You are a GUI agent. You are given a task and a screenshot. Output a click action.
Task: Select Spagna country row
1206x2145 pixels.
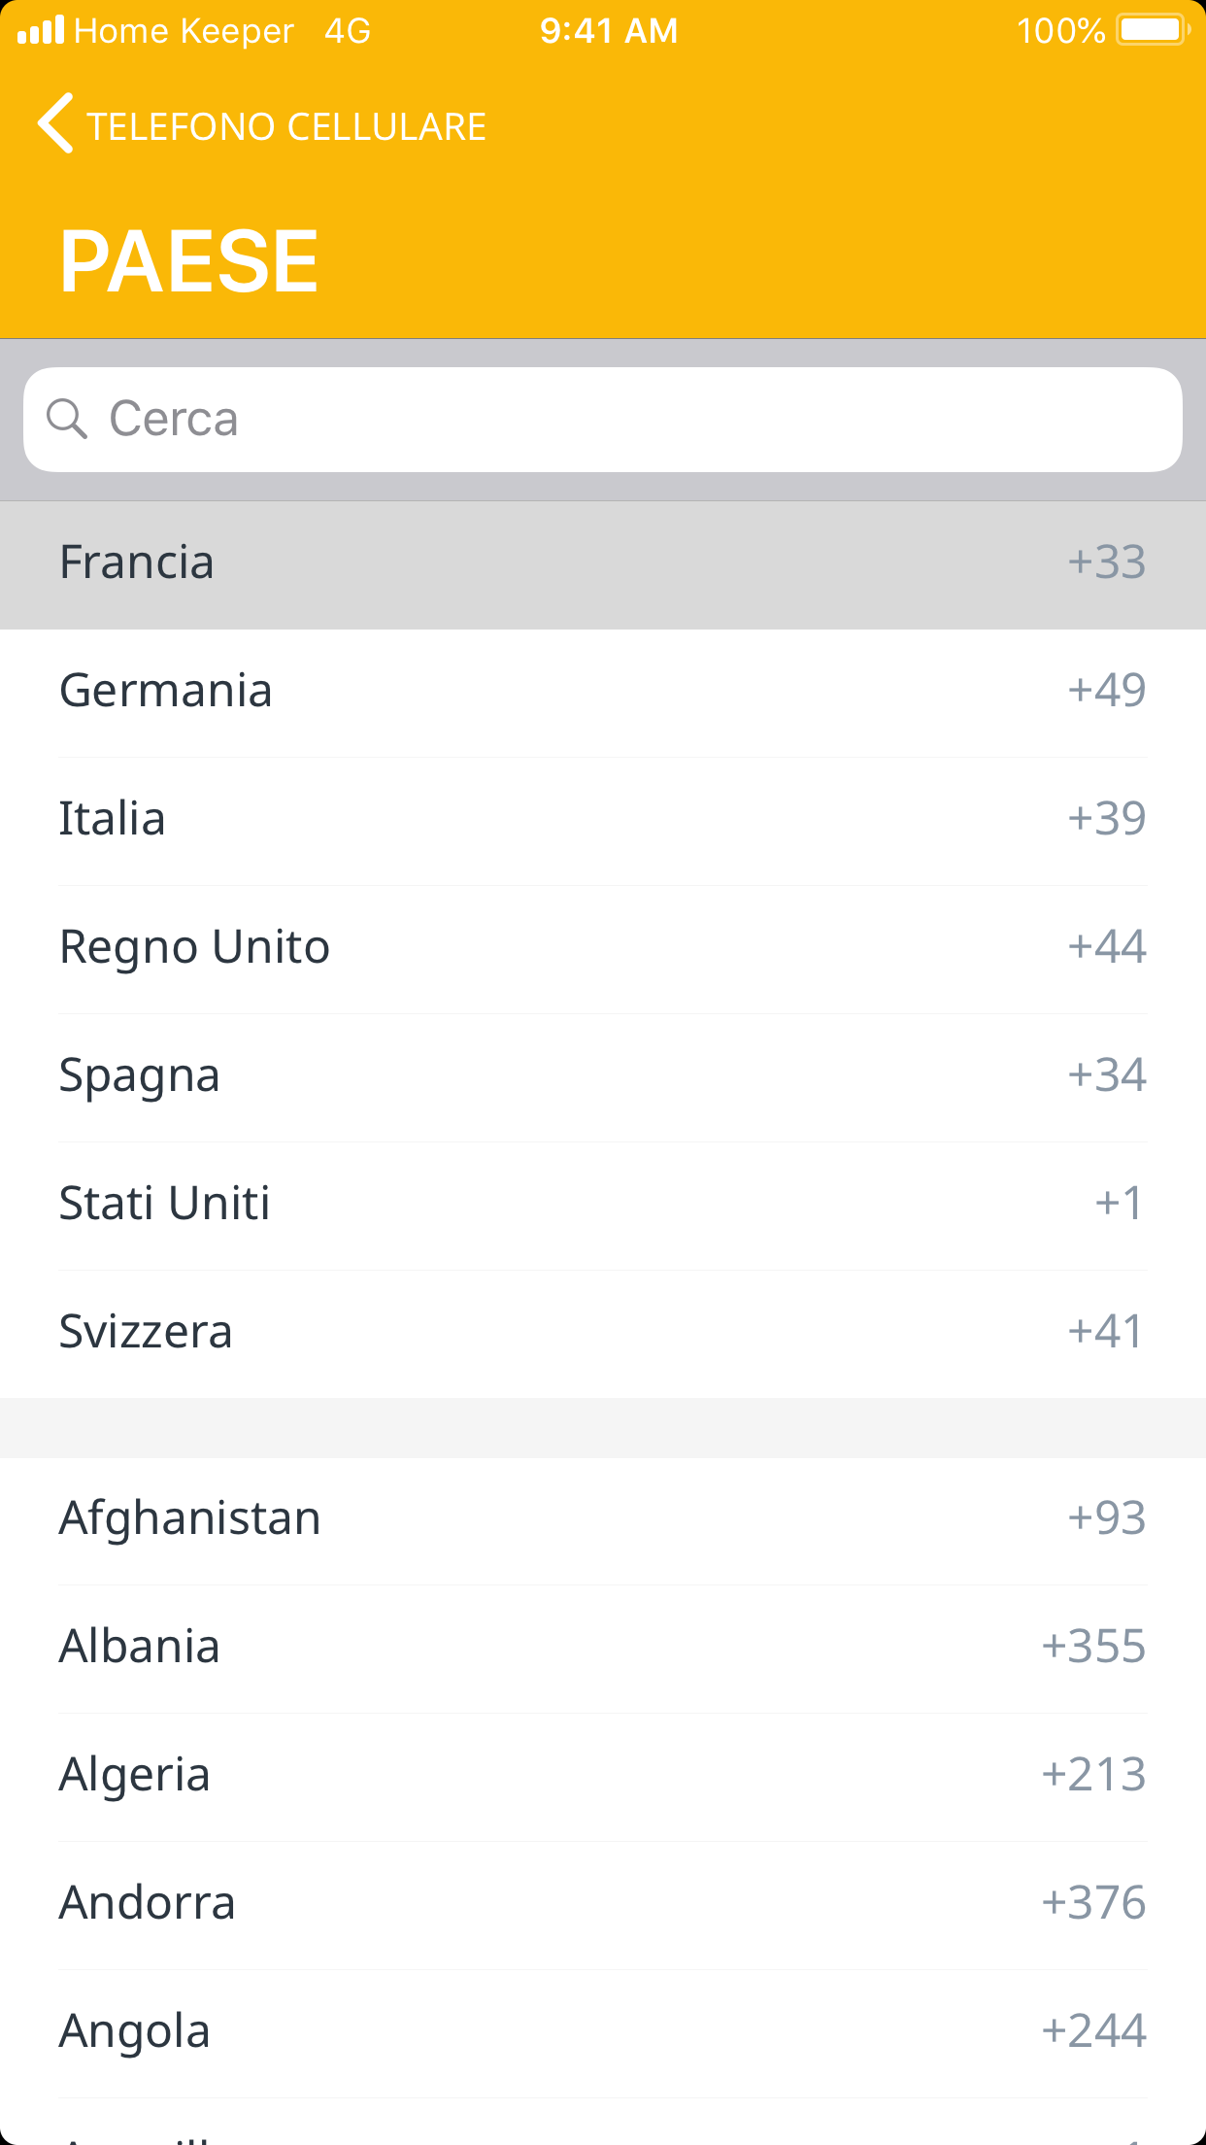click(x=602, y=1076)
